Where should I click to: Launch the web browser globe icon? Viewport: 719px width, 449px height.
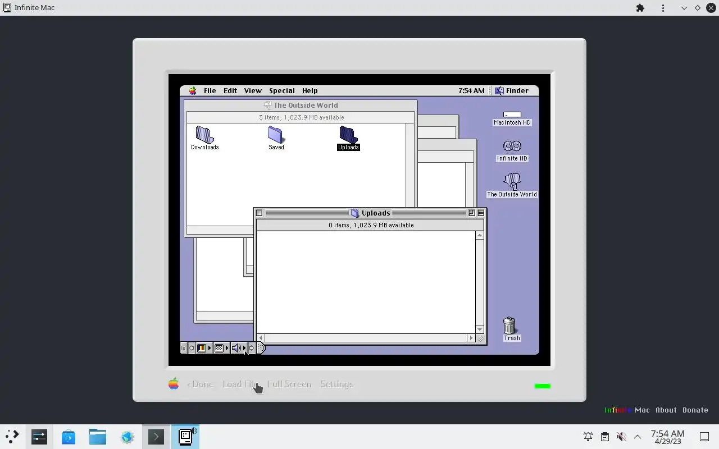(x=128, y=436)
